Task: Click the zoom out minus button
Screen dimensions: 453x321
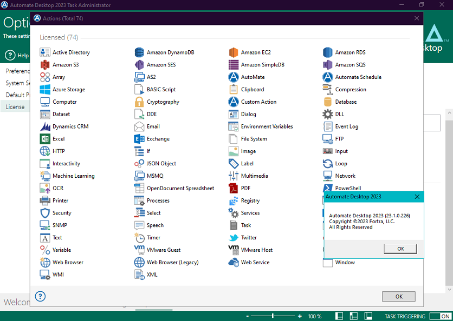Action: 247,316
